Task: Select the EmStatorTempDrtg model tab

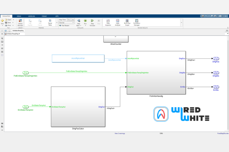Action: (18, 31)
